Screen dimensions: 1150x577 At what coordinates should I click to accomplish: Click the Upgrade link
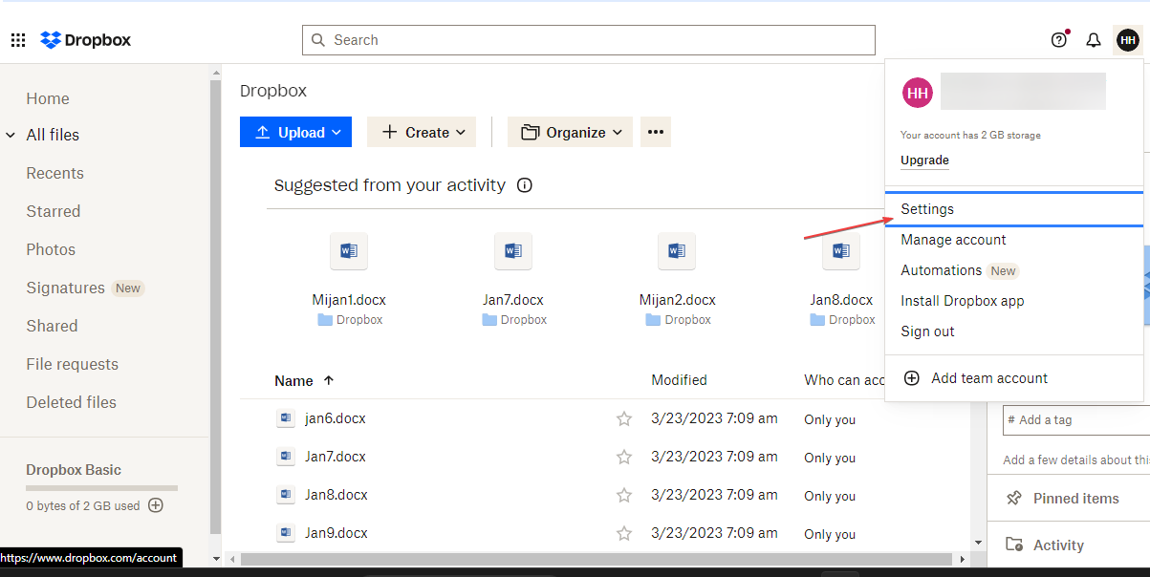pyautogui.click(x=924, y=160)
